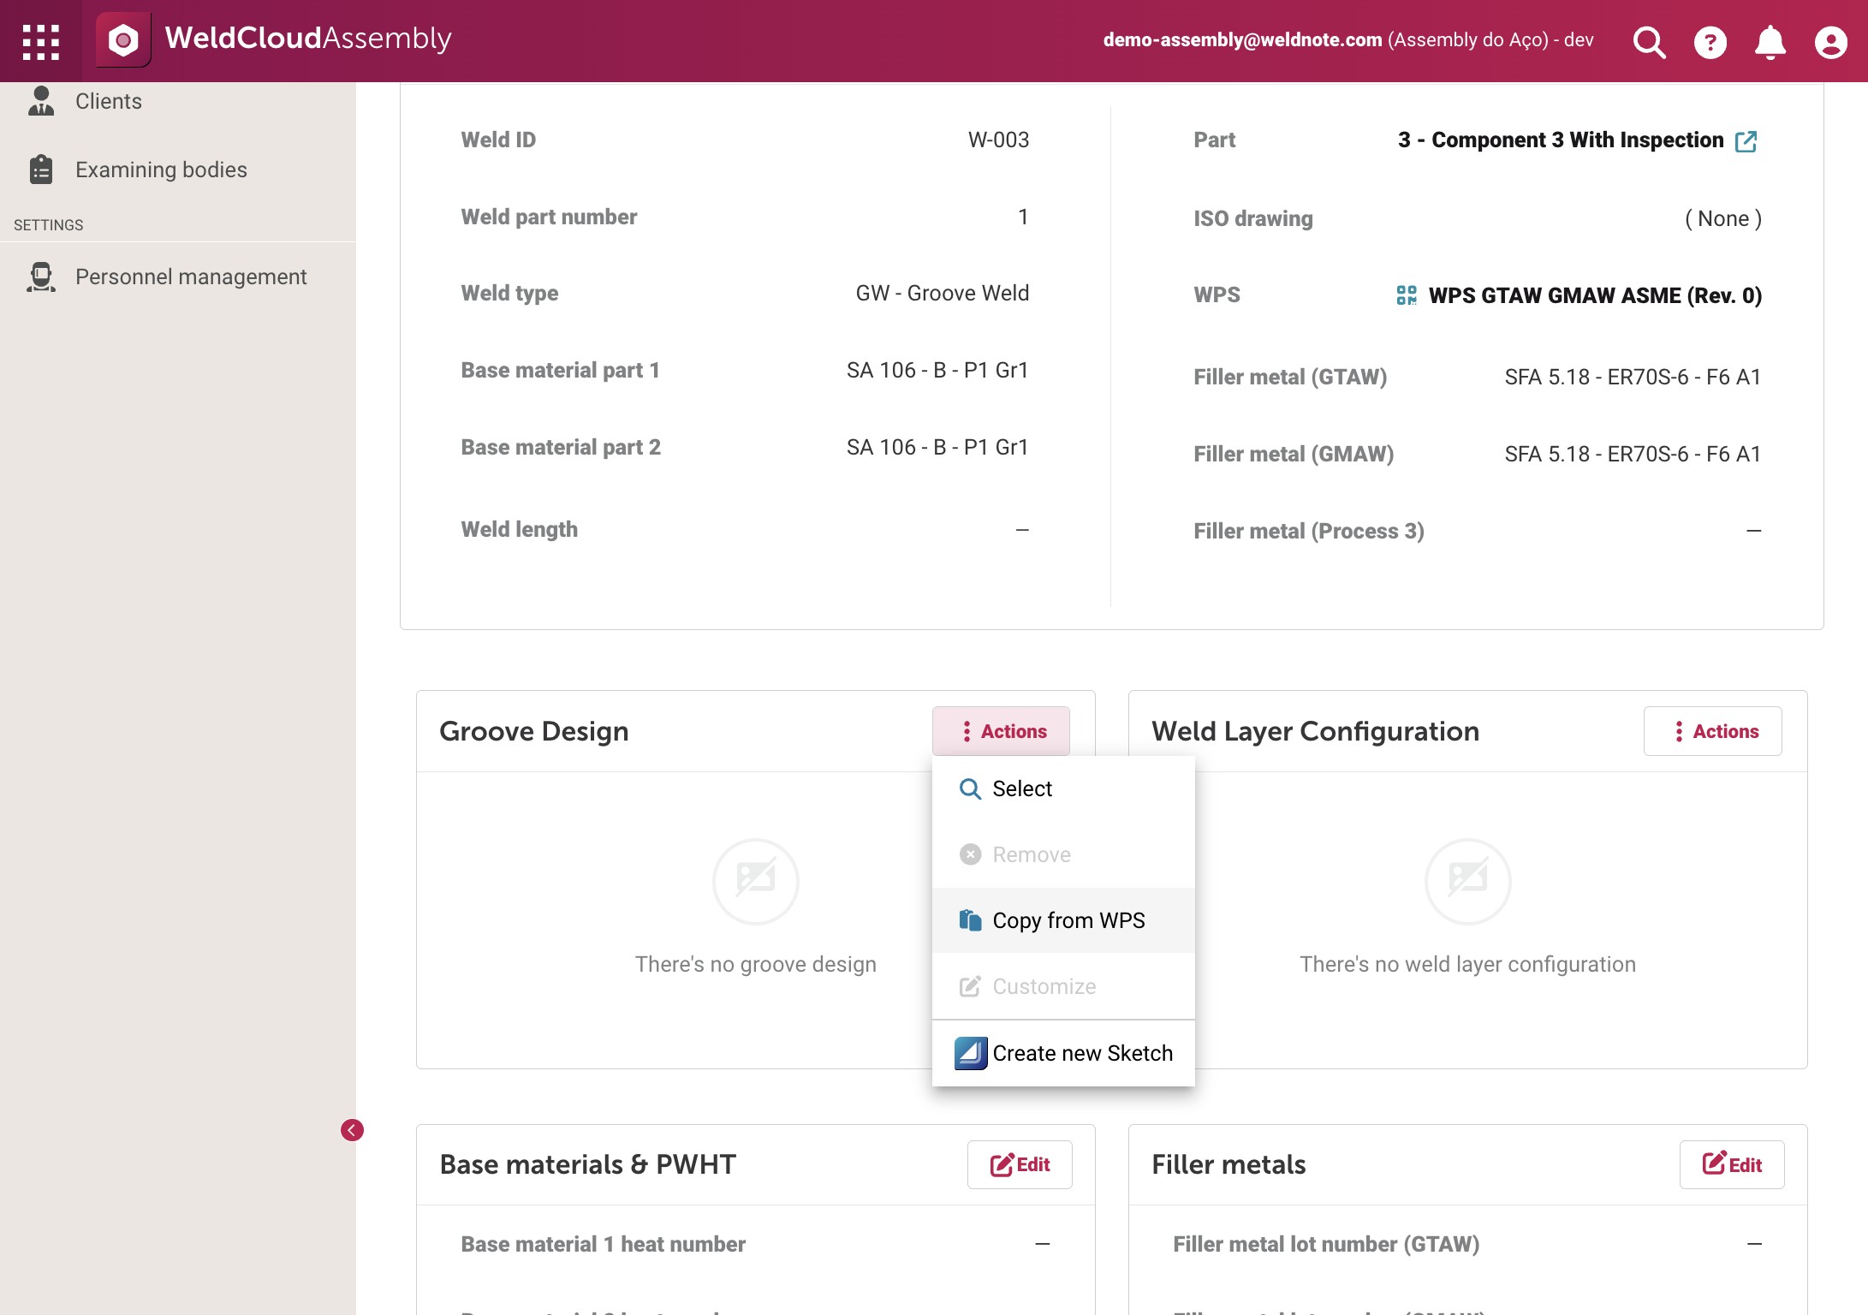The height and width of the screenshot is (1315, 1868).
Task: Open the Weld Layer Configuration Actions dropdown
Action: coord(1712,731)
